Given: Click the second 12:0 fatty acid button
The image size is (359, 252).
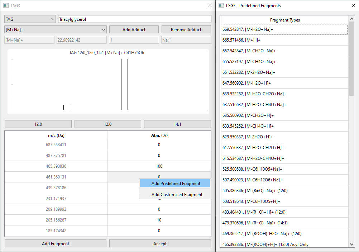Looking at the screenshot, I should click(107, 124).
